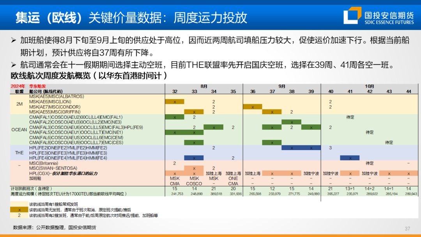Click the 9月 month header
The image size is (421, 237).
tap(282, 87)
